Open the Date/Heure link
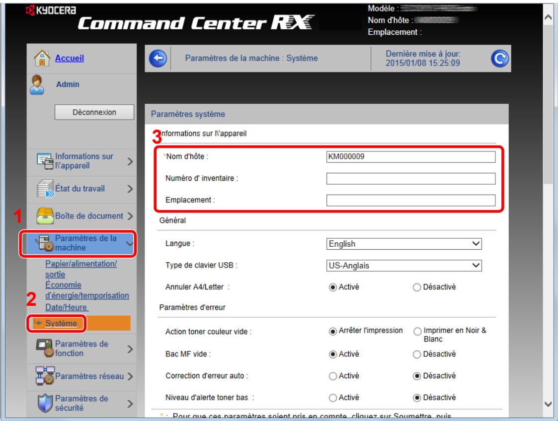558x421 pixels. pyautogui.click(x=66, y=307)
